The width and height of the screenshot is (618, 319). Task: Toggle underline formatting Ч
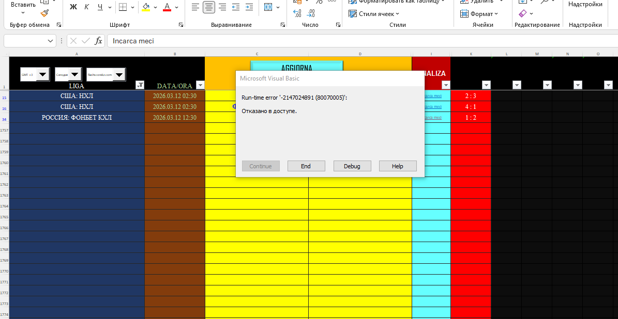pos(100,7)
